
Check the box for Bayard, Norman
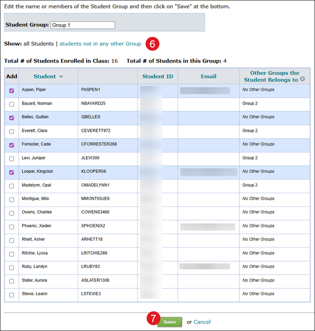point(12,104)
